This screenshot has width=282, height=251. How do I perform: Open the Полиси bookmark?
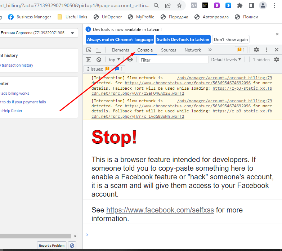tap(246, 17)
